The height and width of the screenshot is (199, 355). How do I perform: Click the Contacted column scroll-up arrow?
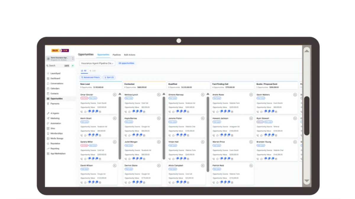[164, 94]
